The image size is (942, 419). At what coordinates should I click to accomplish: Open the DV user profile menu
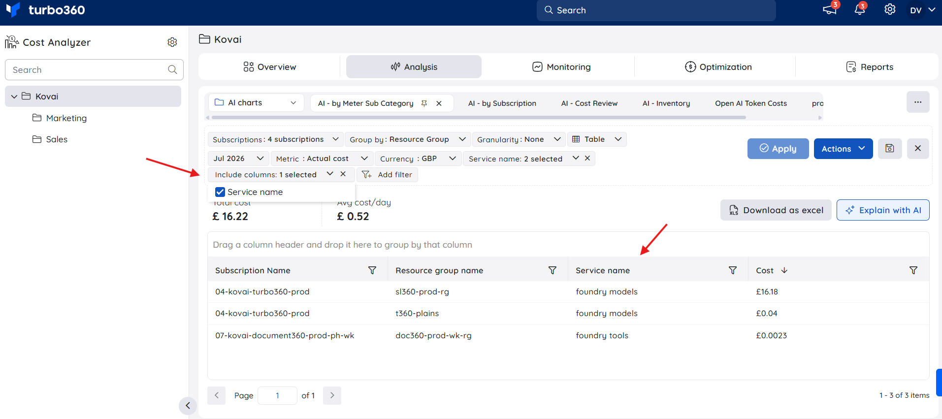[922, 10]
